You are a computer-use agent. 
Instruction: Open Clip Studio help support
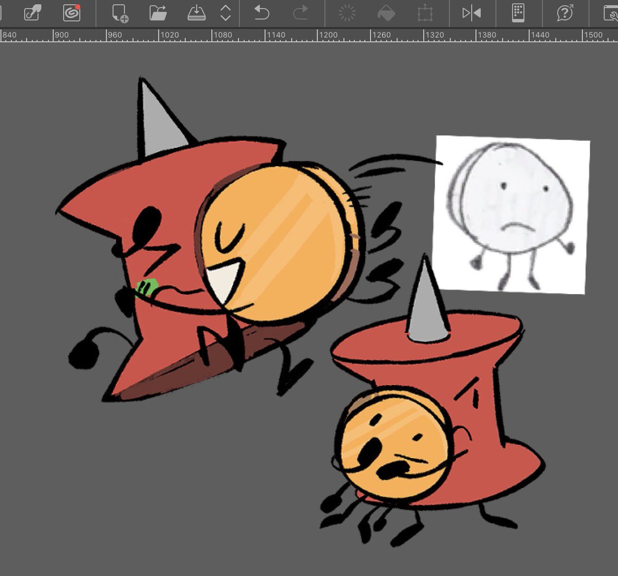click(565, 13)
